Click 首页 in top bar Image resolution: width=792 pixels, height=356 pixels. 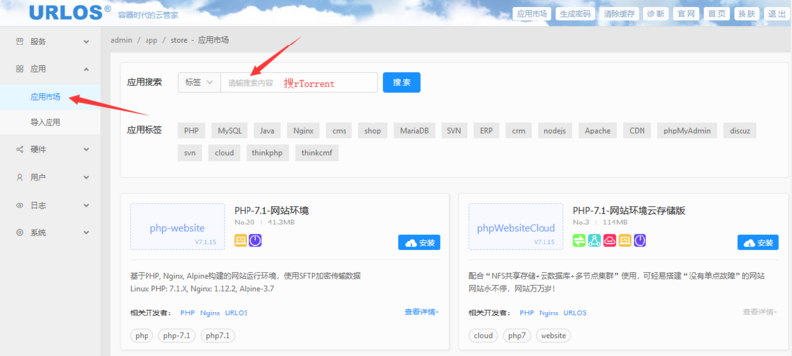716,14
